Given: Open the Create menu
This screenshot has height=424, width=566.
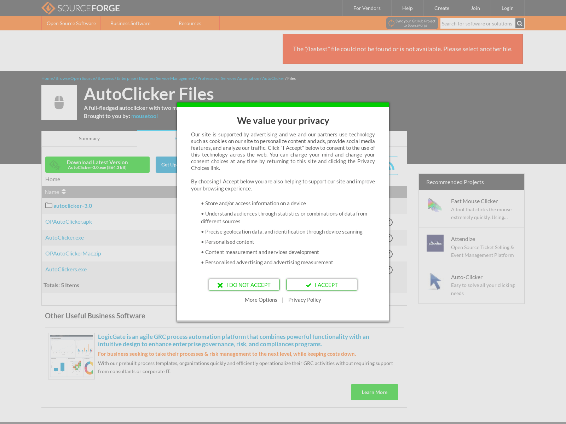Looking at the screenshot, I should coord(442,8).
